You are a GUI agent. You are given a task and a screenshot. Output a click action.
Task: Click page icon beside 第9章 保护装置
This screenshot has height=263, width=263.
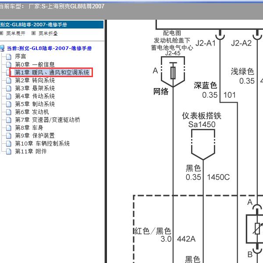(x=9, y=136)
